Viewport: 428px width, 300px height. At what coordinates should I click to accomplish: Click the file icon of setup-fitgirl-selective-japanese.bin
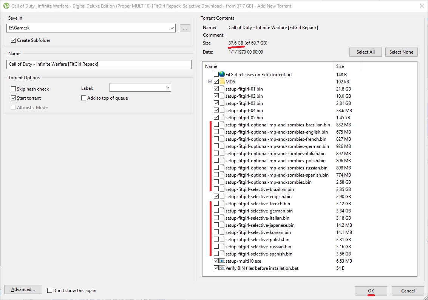(222, 225)
